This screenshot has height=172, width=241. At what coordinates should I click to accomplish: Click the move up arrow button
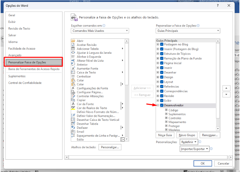226,88
